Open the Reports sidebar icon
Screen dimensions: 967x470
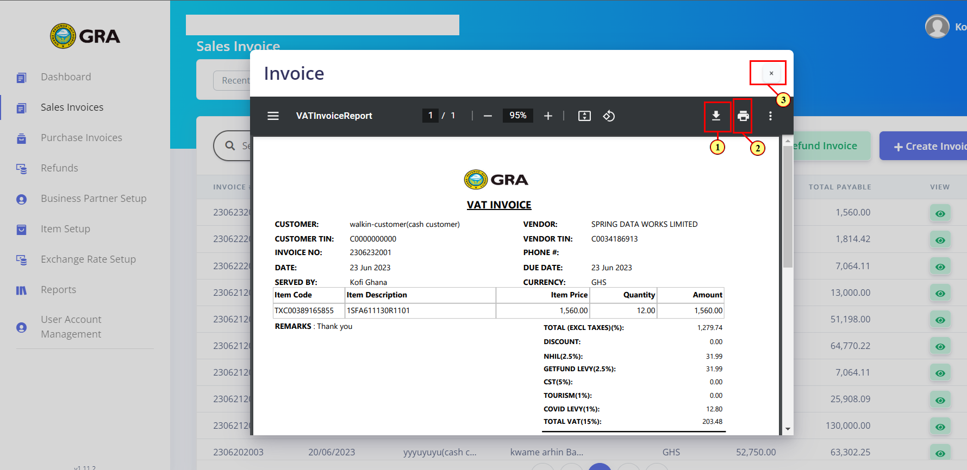(21, 290)
